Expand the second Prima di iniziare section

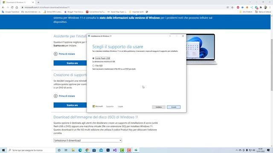point(64,96)
